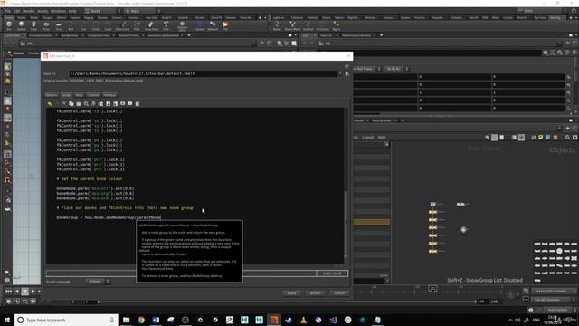579x326 pixels.
Task: Click the Apply button
Action: point(291,293)
